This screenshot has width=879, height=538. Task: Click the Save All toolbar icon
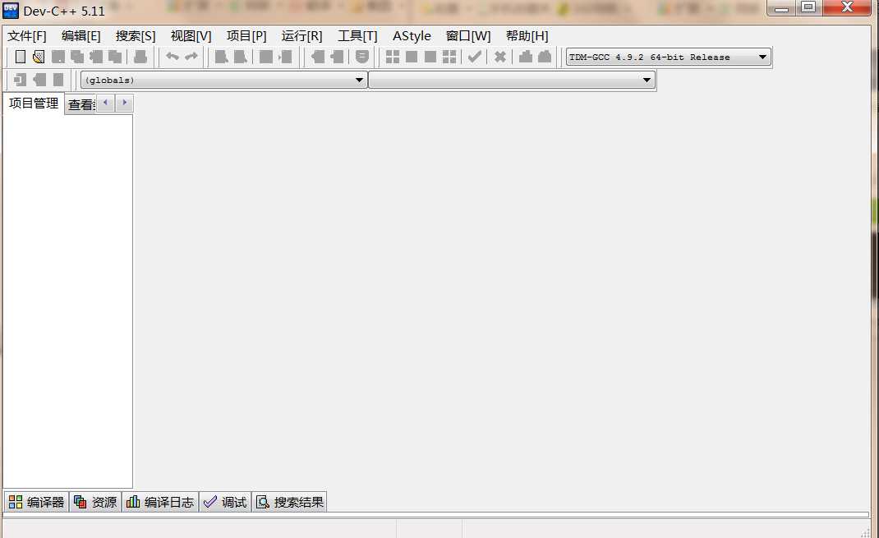coord(76,57)
